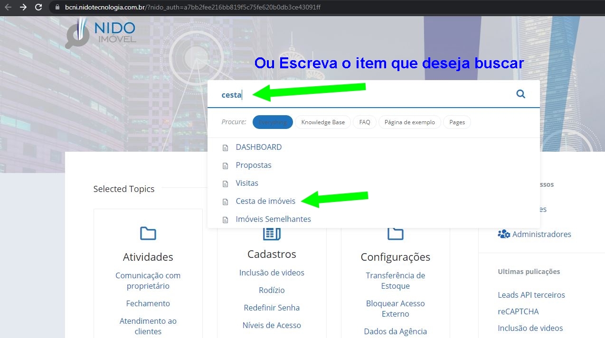Click the search text field
The height and width of the screenshot is (338, 605).
361,95
